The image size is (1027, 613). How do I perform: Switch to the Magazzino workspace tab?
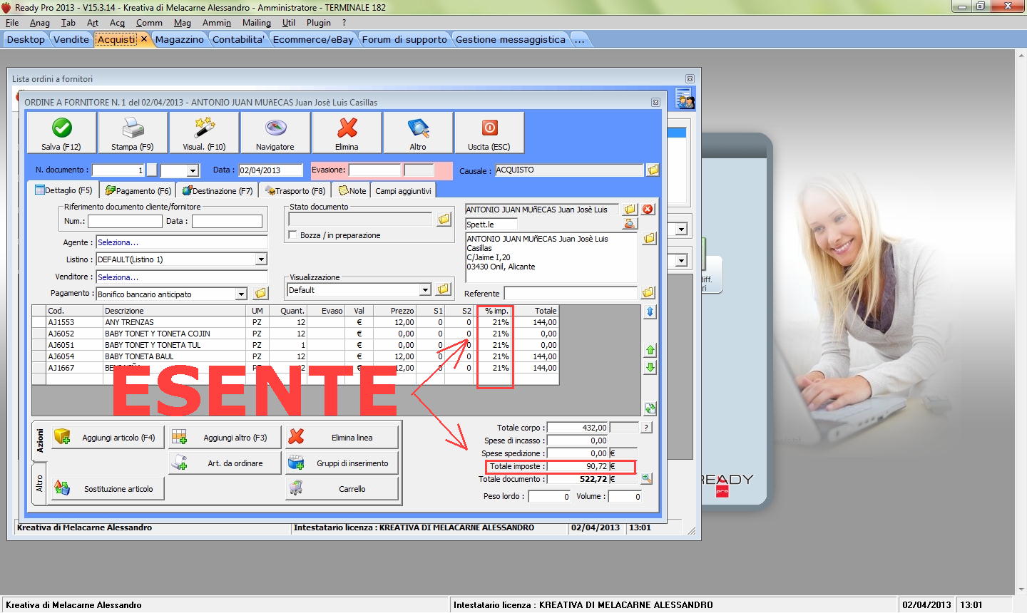point(180,39)
